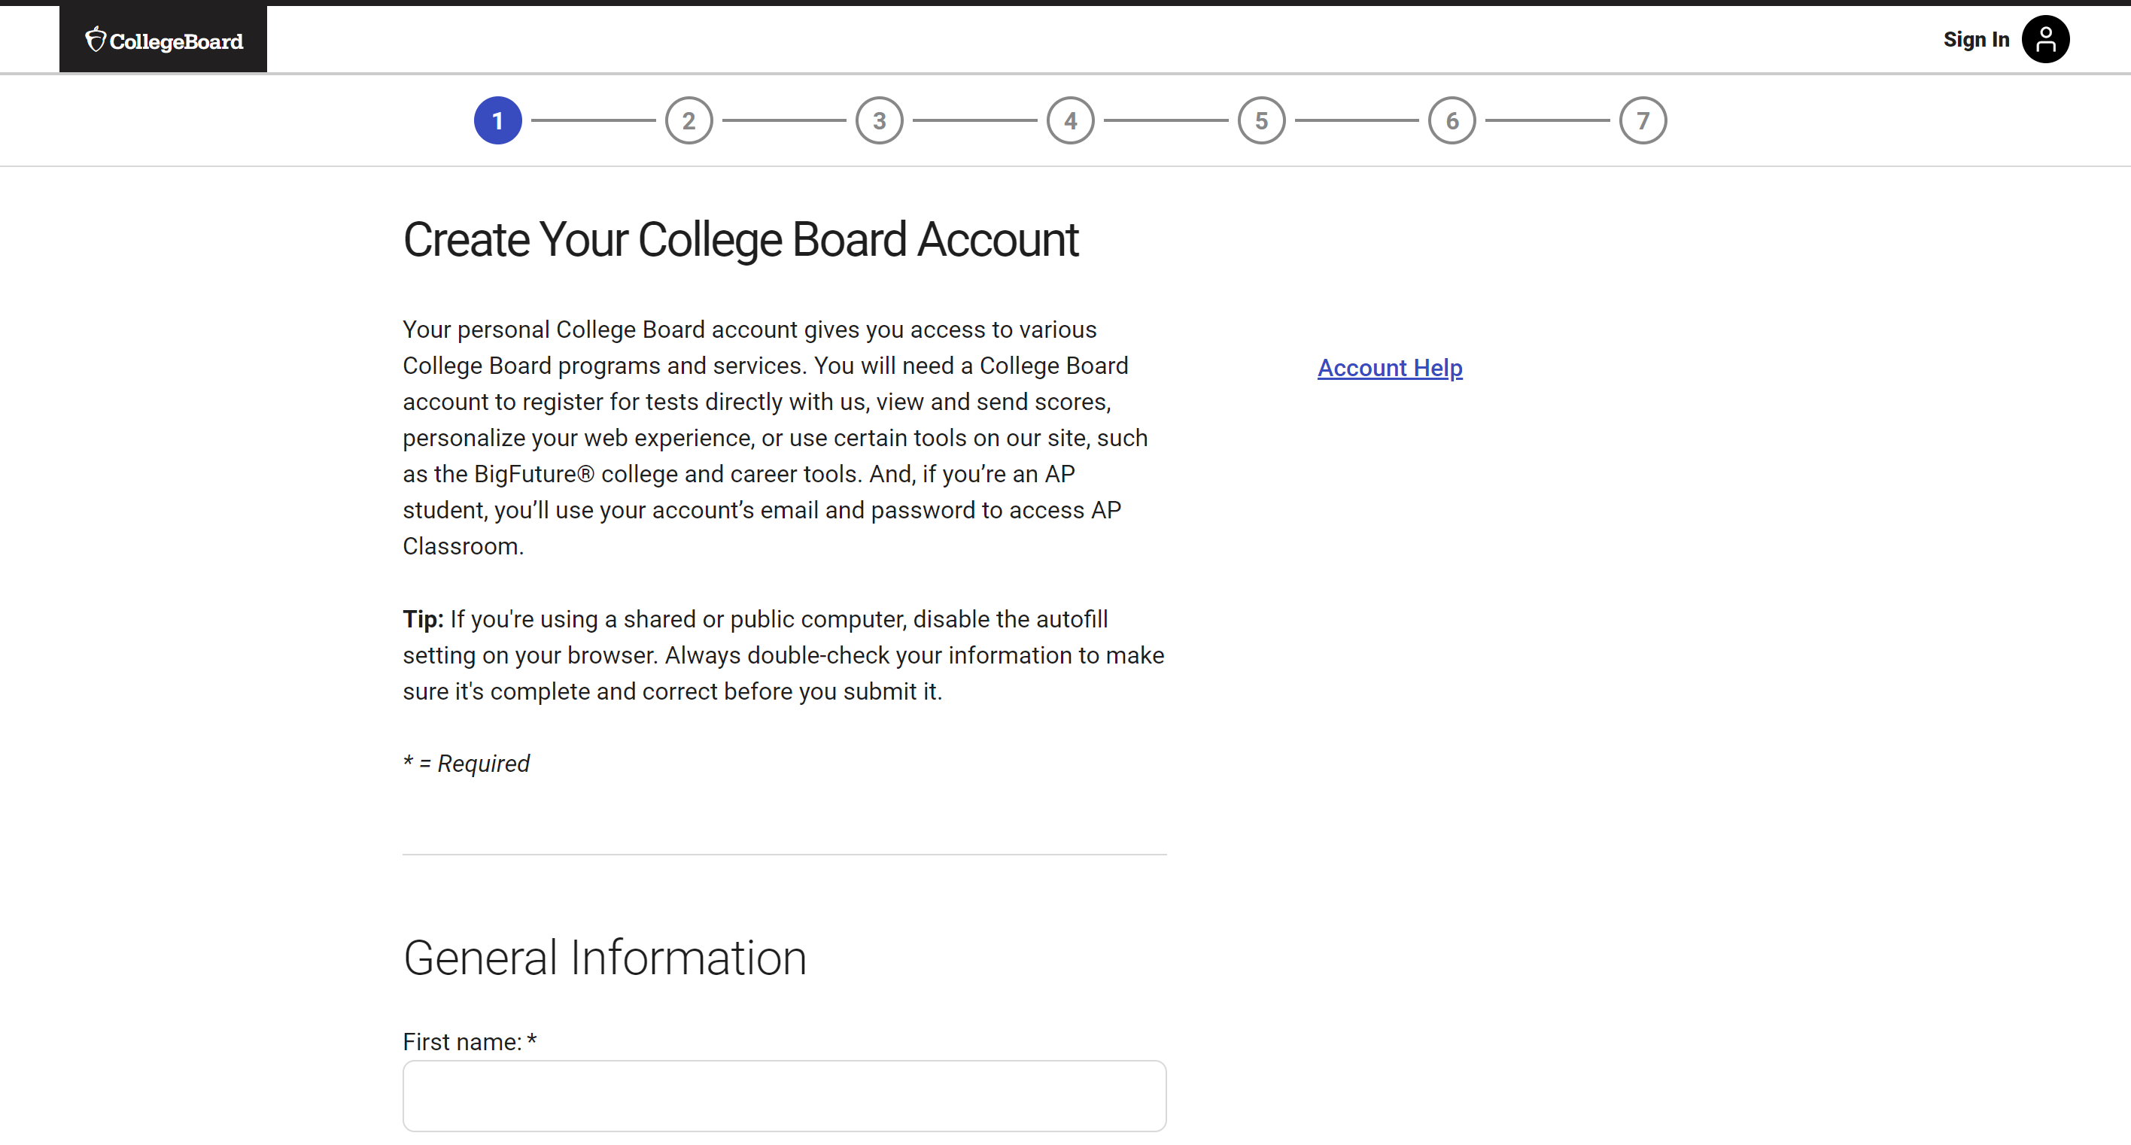Click the connector line between steps 1 and 2
Image resolution: width=2131 pixels, height=1145 pixels.
[593, 121]
